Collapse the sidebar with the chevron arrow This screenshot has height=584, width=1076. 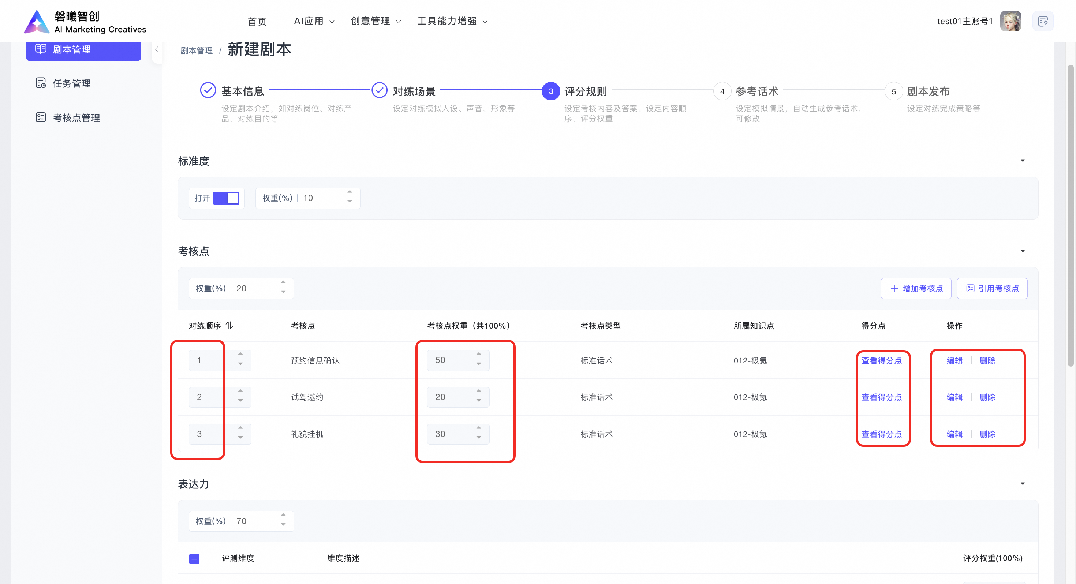[x=157, y=50]
